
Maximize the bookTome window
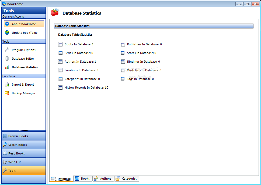click(x=247, y=4)
